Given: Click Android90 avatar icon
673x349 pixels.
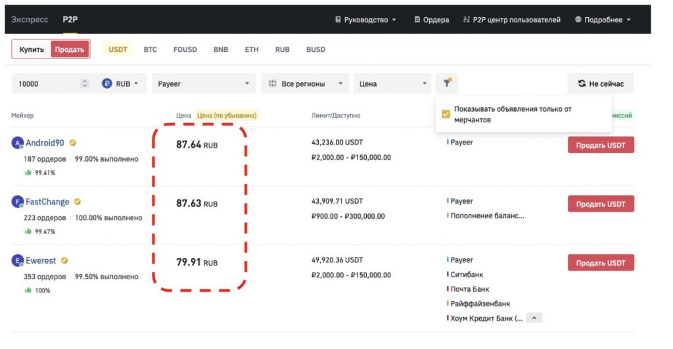Looking at the screenshot, I should point(17,143).
